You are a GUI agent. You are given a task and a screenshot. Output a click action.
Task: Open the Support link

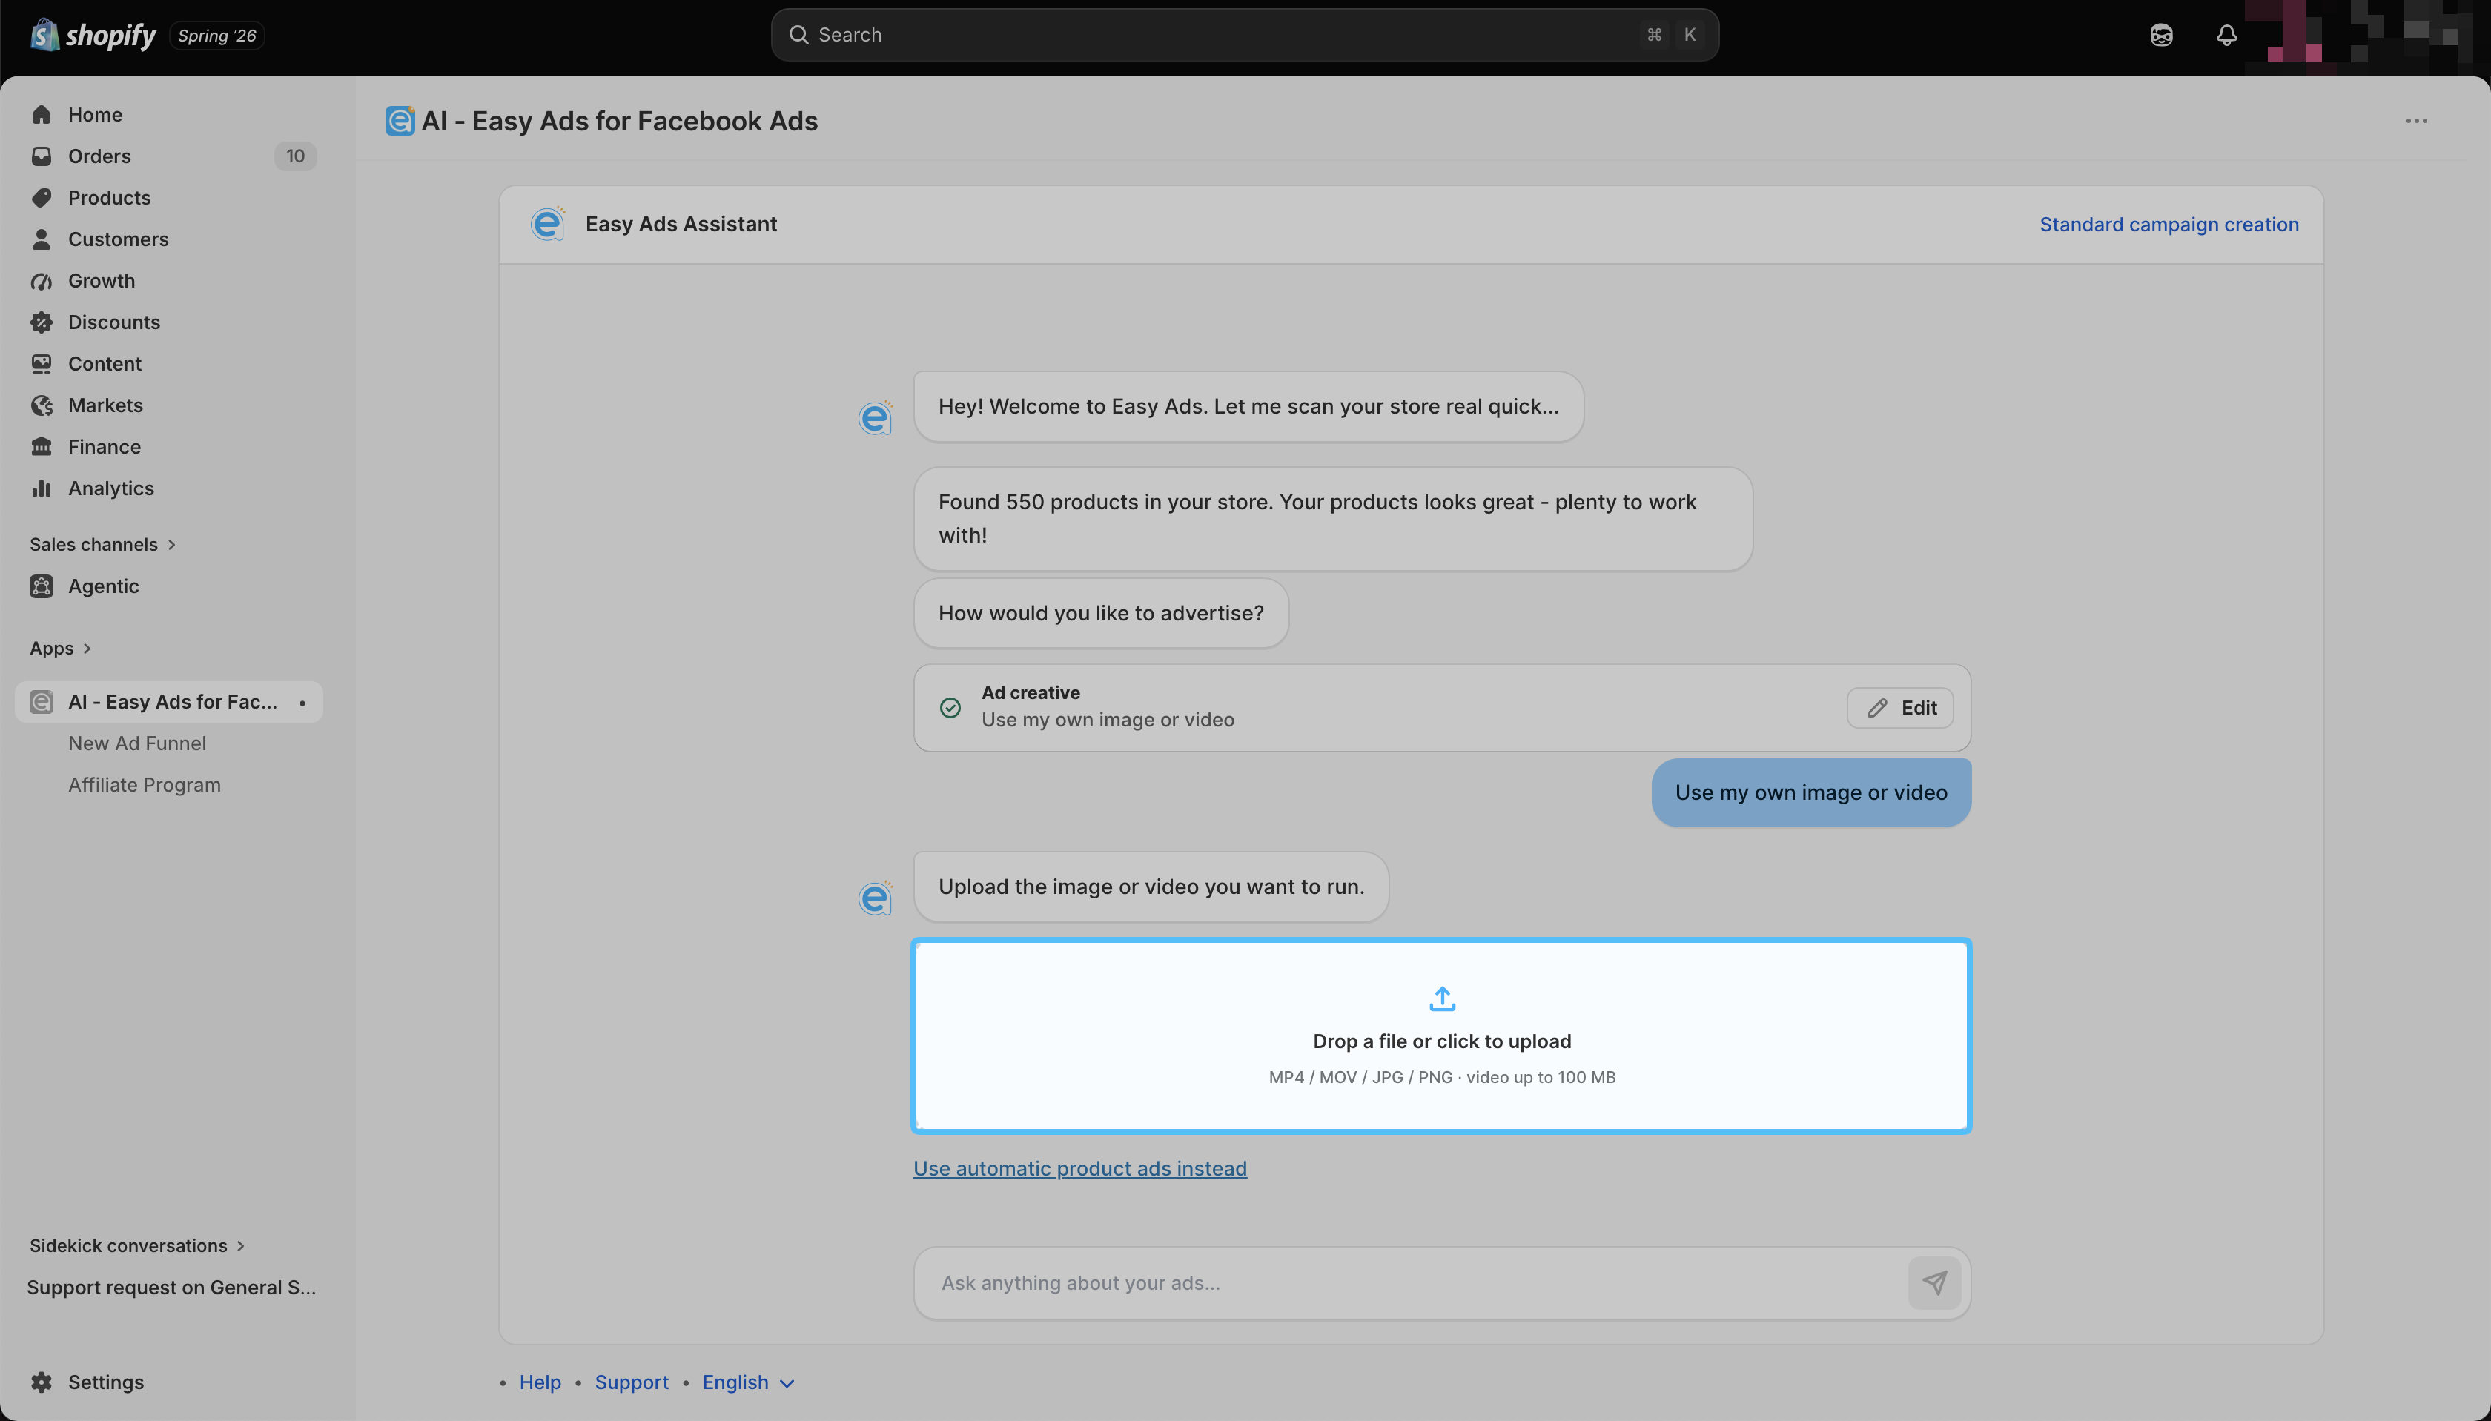click(x=632, y=1382)
